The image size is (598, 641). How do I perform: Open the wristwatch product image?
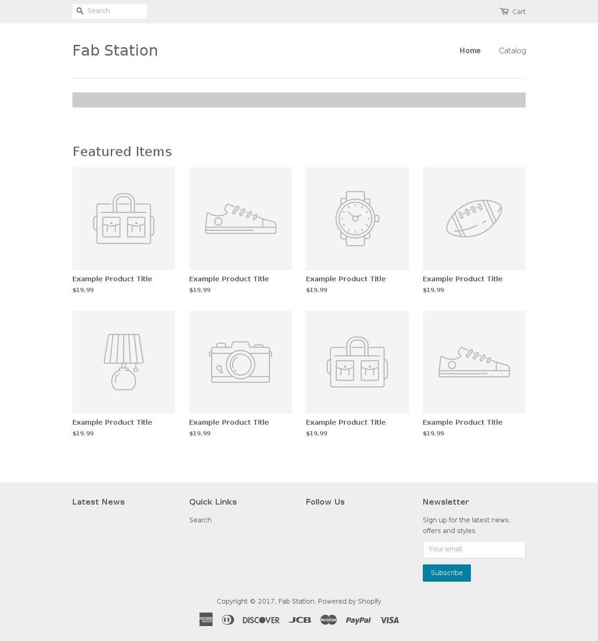click(358, 218)
